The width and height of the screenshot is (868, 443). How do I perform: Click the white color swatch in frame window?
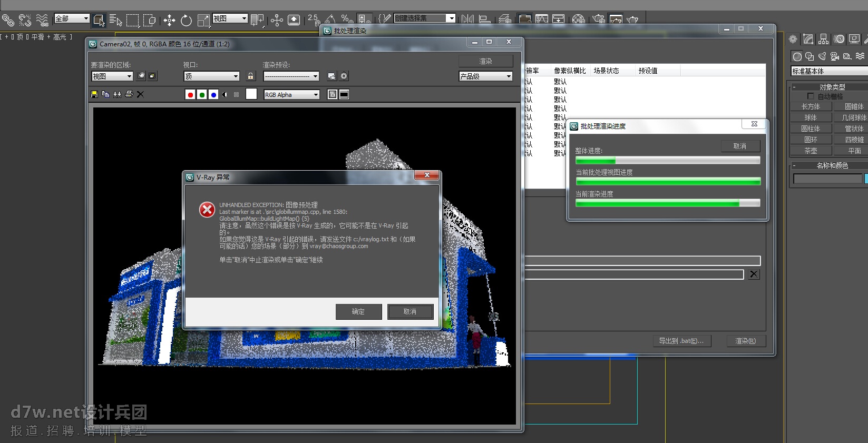pyautogui.click(x=251, y=94)
